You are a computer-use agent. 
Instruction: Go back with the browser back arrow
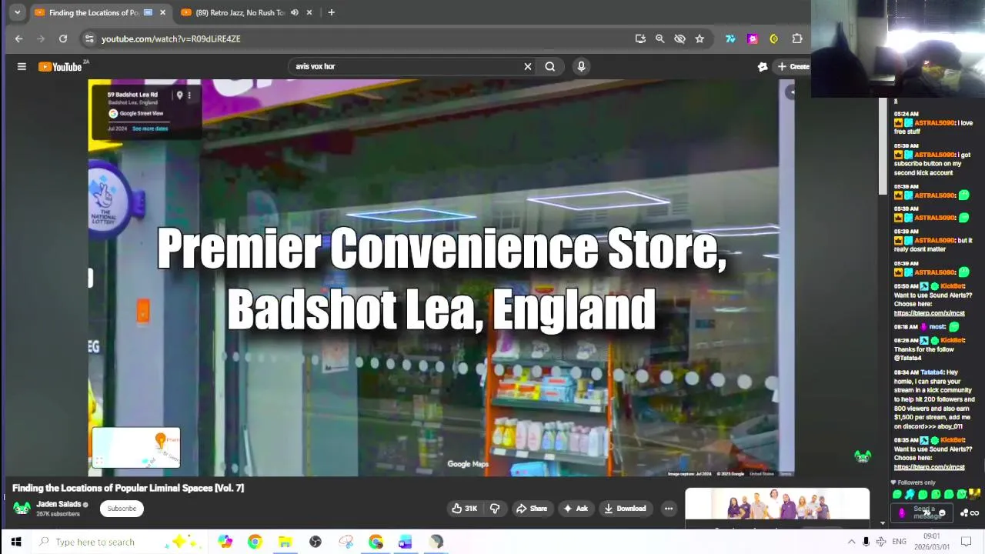click(x=18, y=38)
